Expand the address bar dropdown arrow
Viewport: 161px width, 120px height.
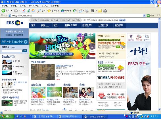[144, 16]
